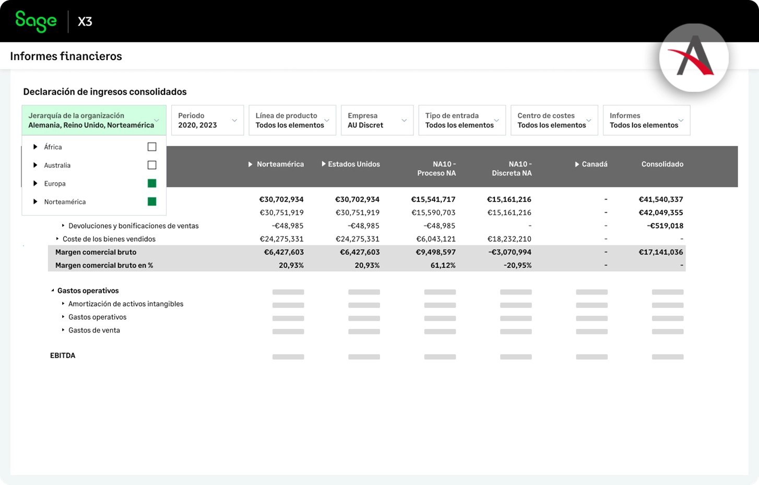Image resolution: width=759 pixels, height=485 pixels.
Task: Open the Línea de producto filter
Action: click(x=292, y=121)
